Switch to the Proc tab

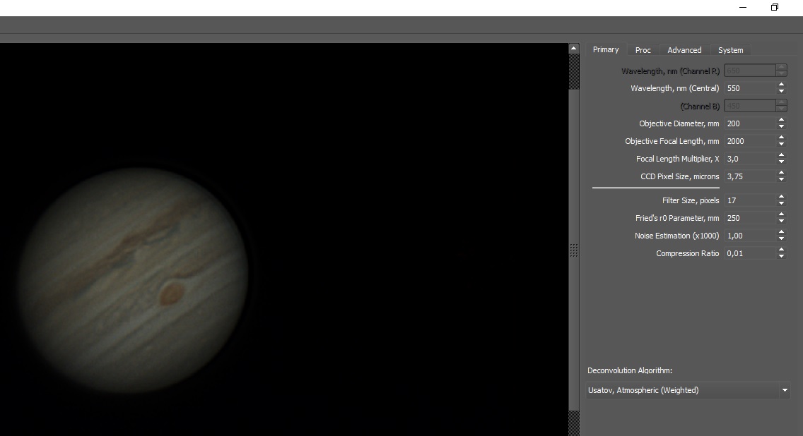coord(643,50)
